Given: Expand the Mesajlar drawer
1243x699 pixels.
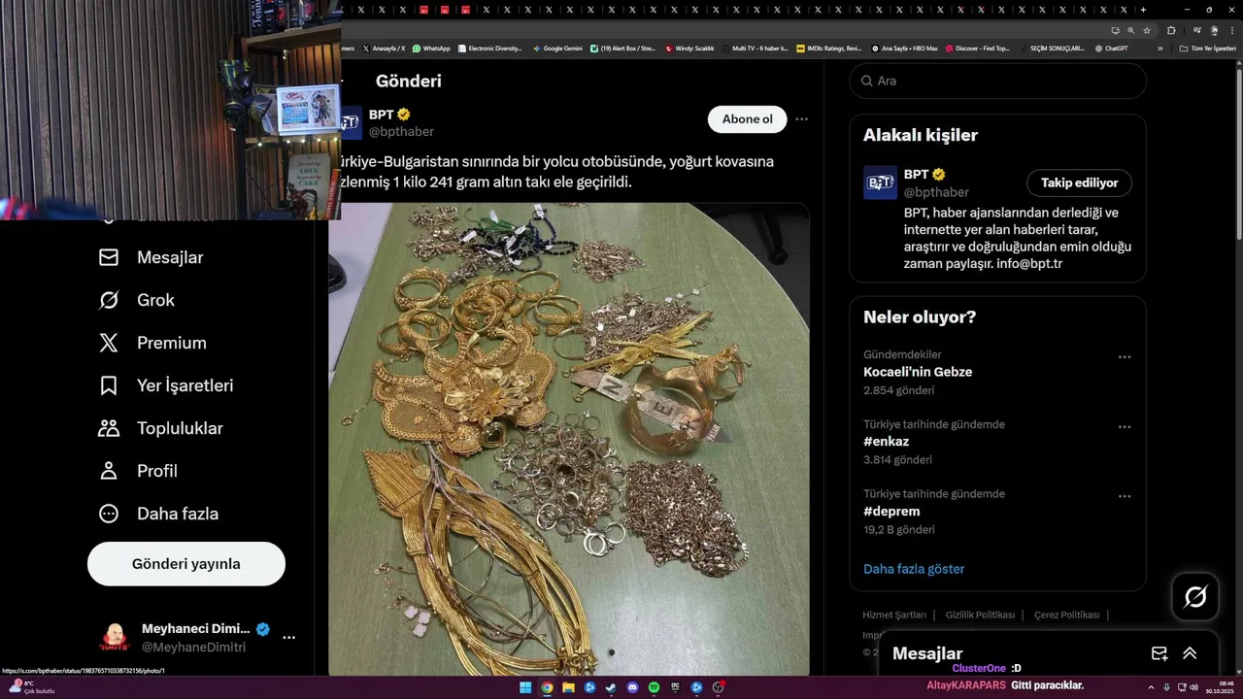Looking at the screenshot, I should (1190, 653).
